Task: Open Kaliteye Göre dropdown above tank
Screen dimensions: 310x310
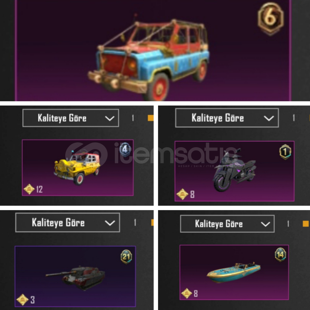Action: [68, 222]
